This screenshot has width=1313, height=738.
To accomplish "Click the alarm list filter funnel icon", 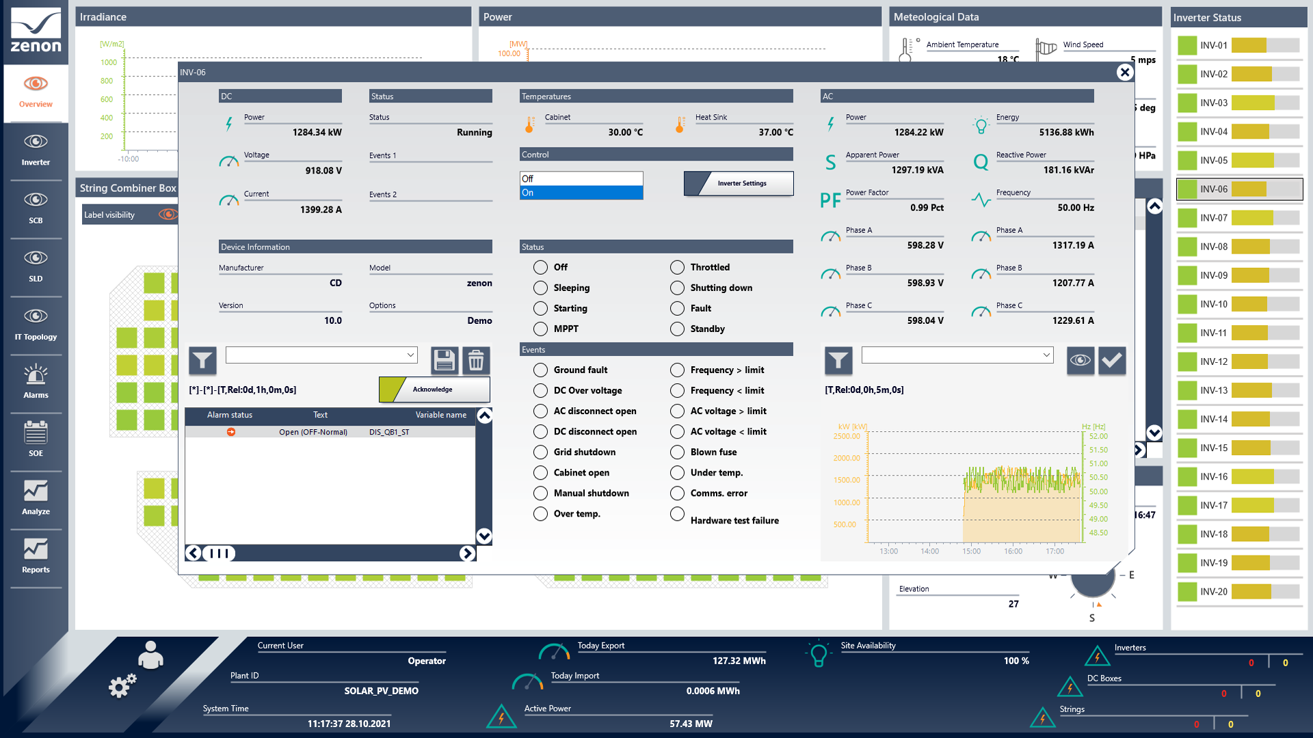I will [x=202, y=360].
